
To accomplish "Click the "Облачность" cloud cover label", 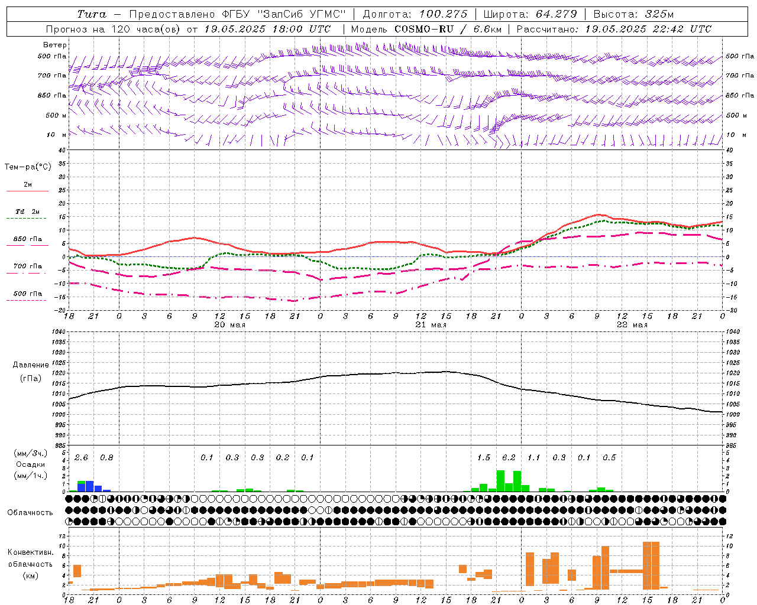I will click(30, 513).
